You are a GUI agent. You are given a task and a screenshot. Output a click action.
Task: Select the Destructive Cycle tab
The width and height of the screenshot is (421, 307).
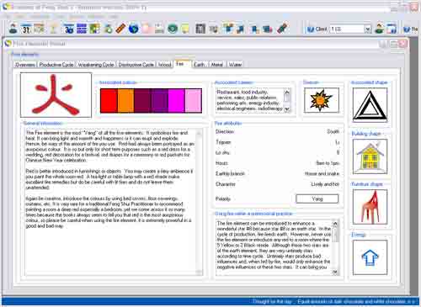[136, 65]
